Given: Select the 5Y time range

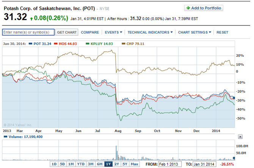Looking at the screenshot, I should click(125, 164).
